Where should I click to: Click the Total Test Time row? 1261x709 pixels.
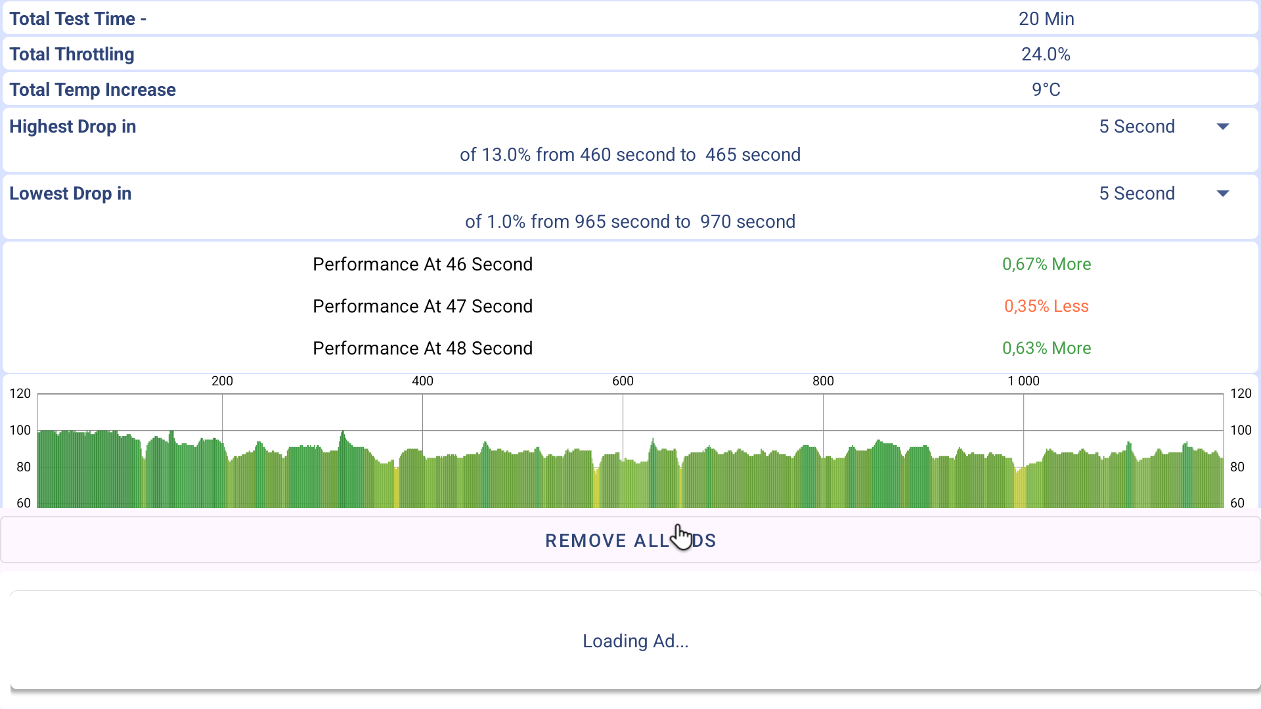(629, 18)
